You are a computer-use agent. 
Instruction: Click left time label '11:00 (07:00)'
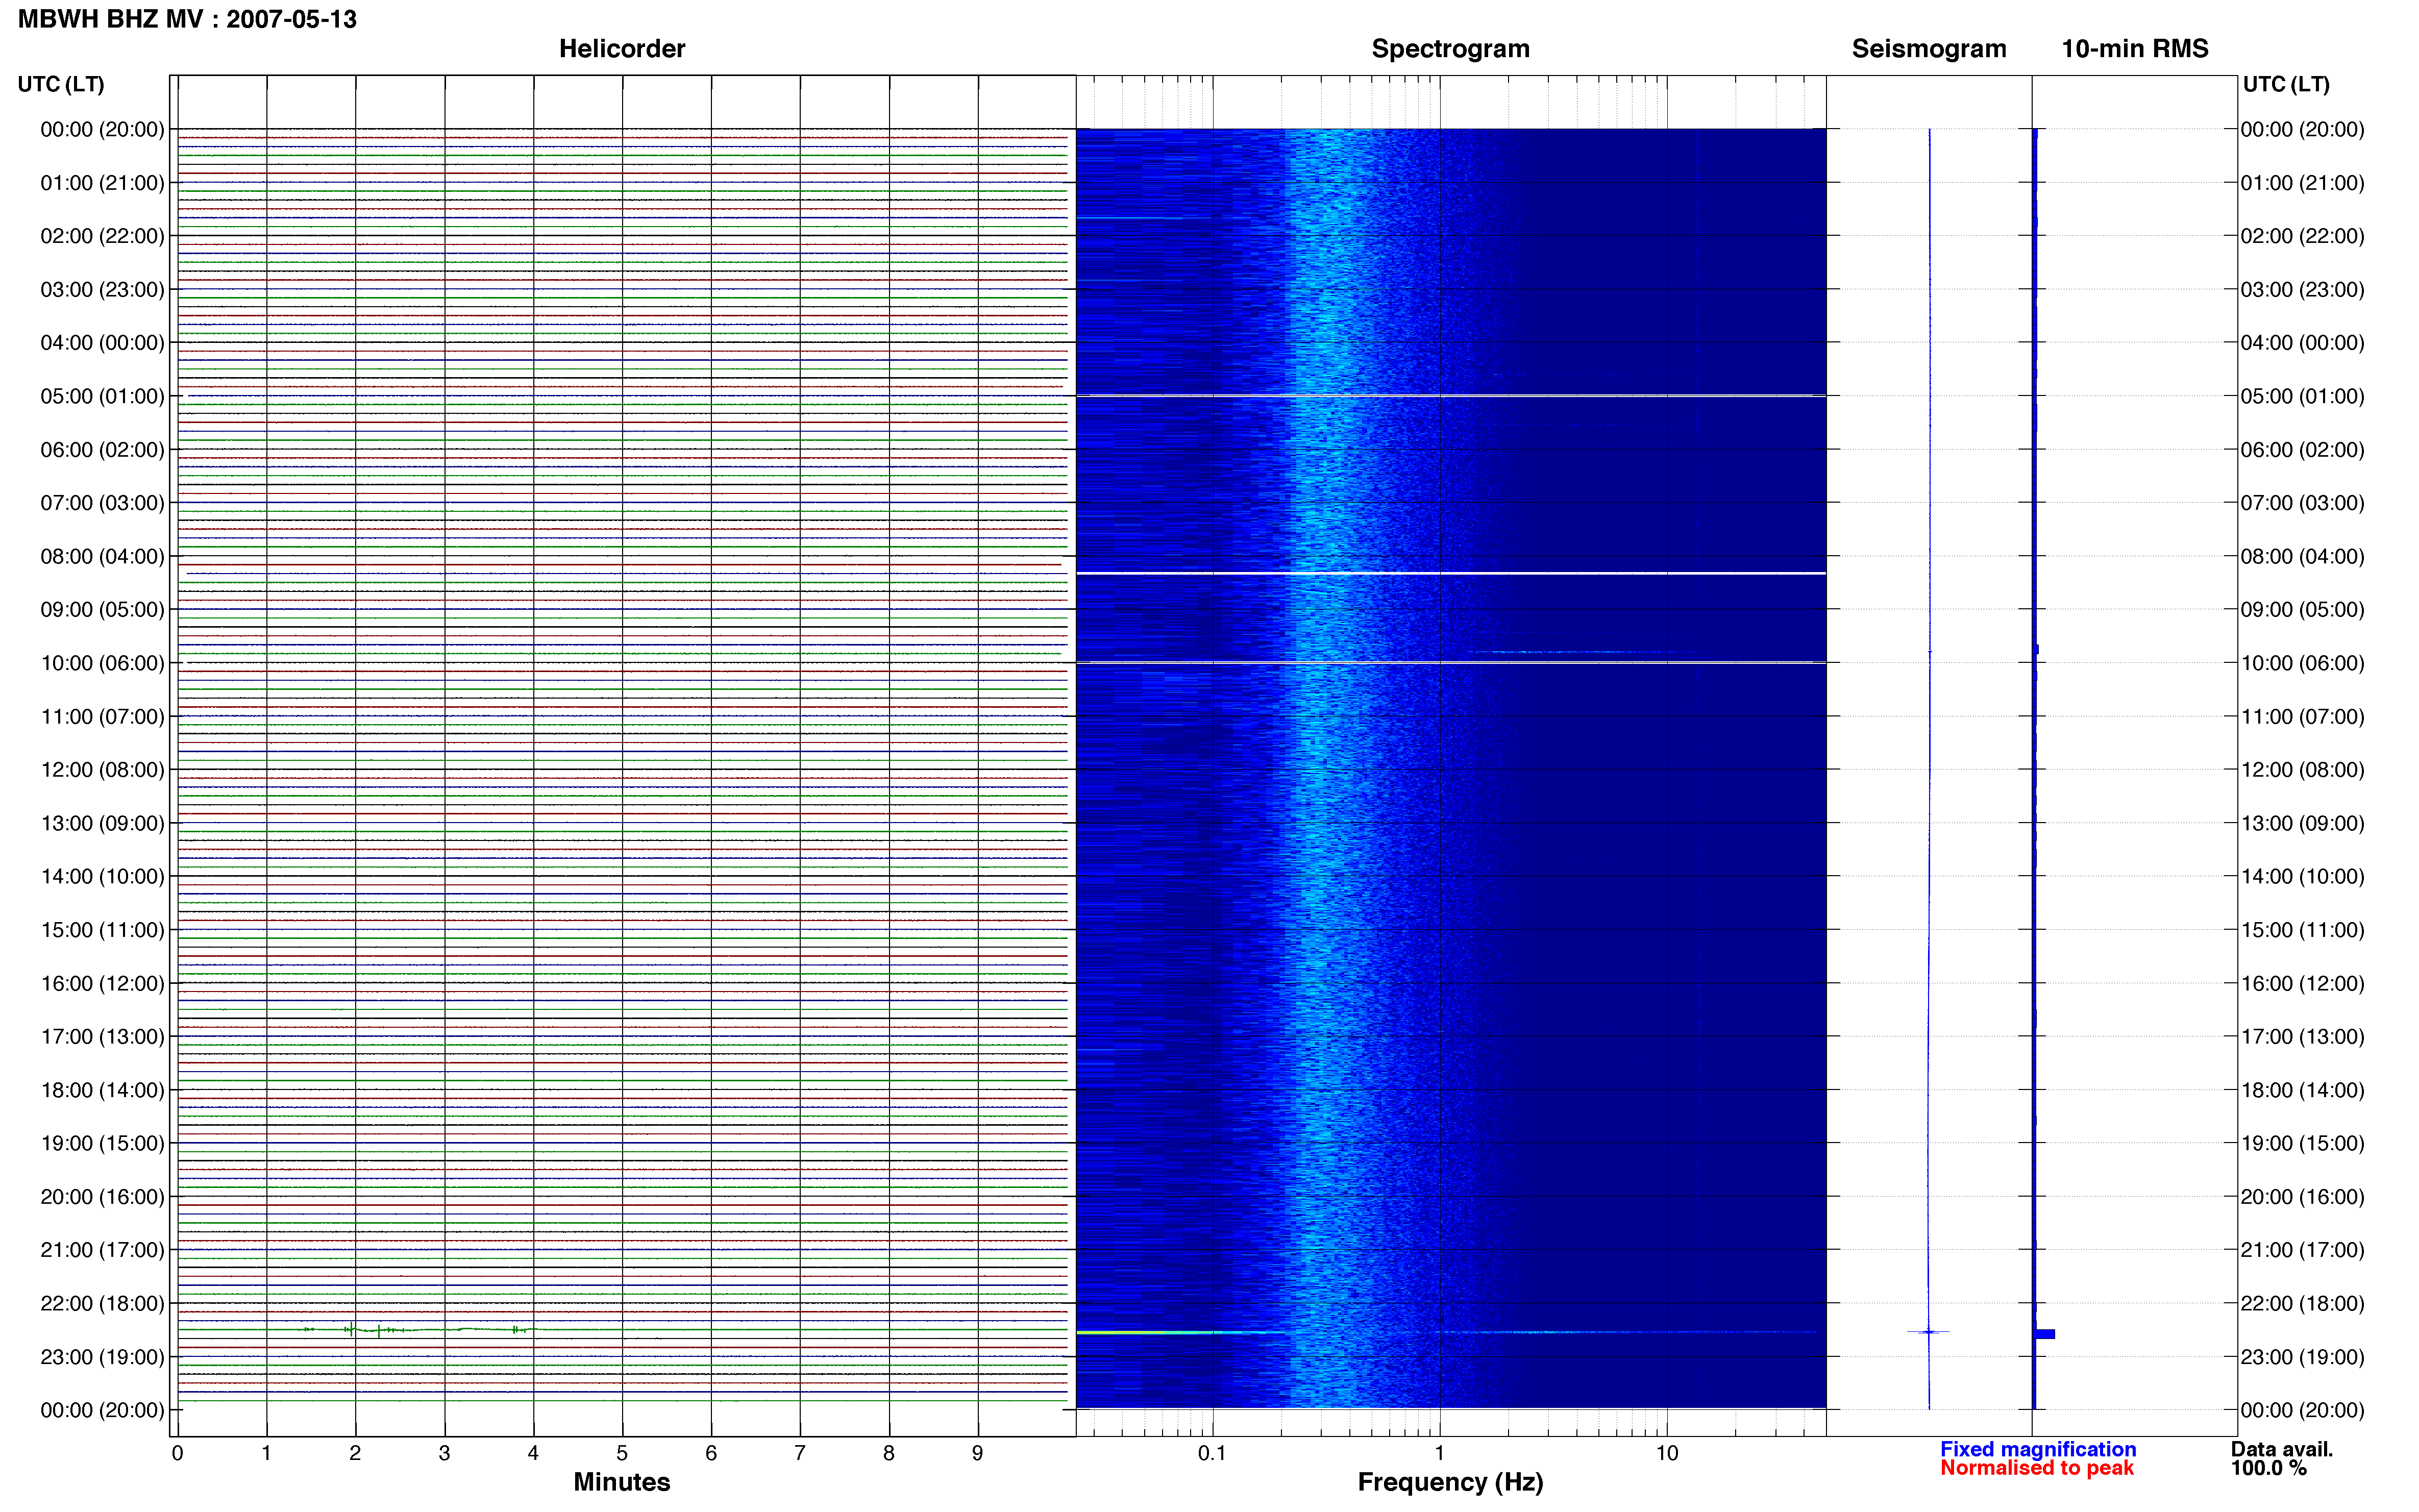tap(102, 716)
